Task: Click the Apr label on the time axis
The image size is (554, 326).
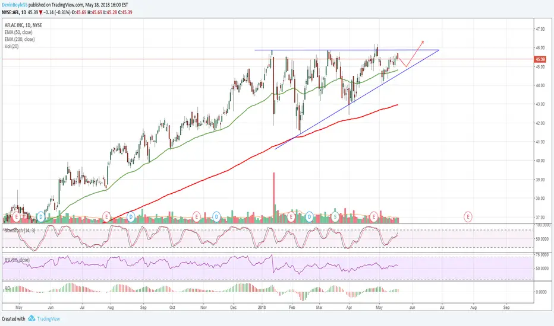Action: [349, 307]
